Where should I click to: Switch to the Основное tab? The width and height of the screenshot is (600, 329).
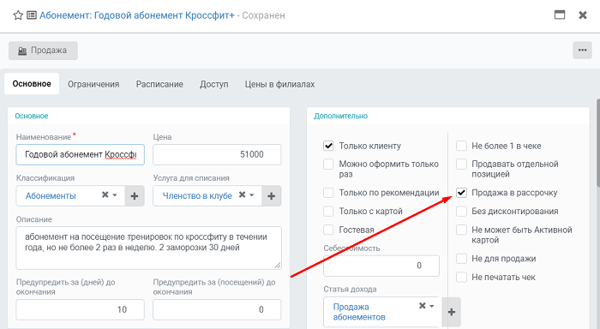(x=32, y=84)
